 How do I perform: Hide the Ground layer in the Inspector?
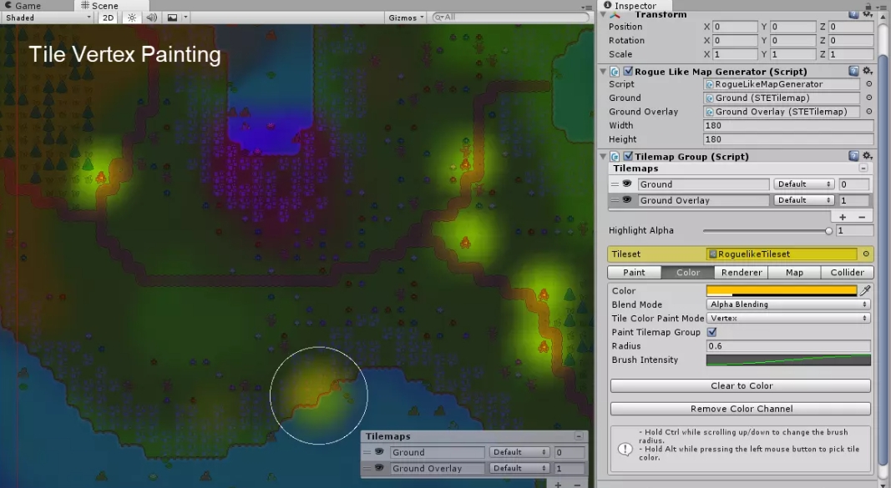click(627, 184)
